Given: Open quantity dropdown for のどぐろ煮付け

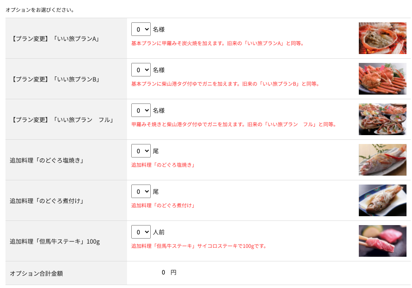Looking at the screenshot, I should tap(141, 191).
